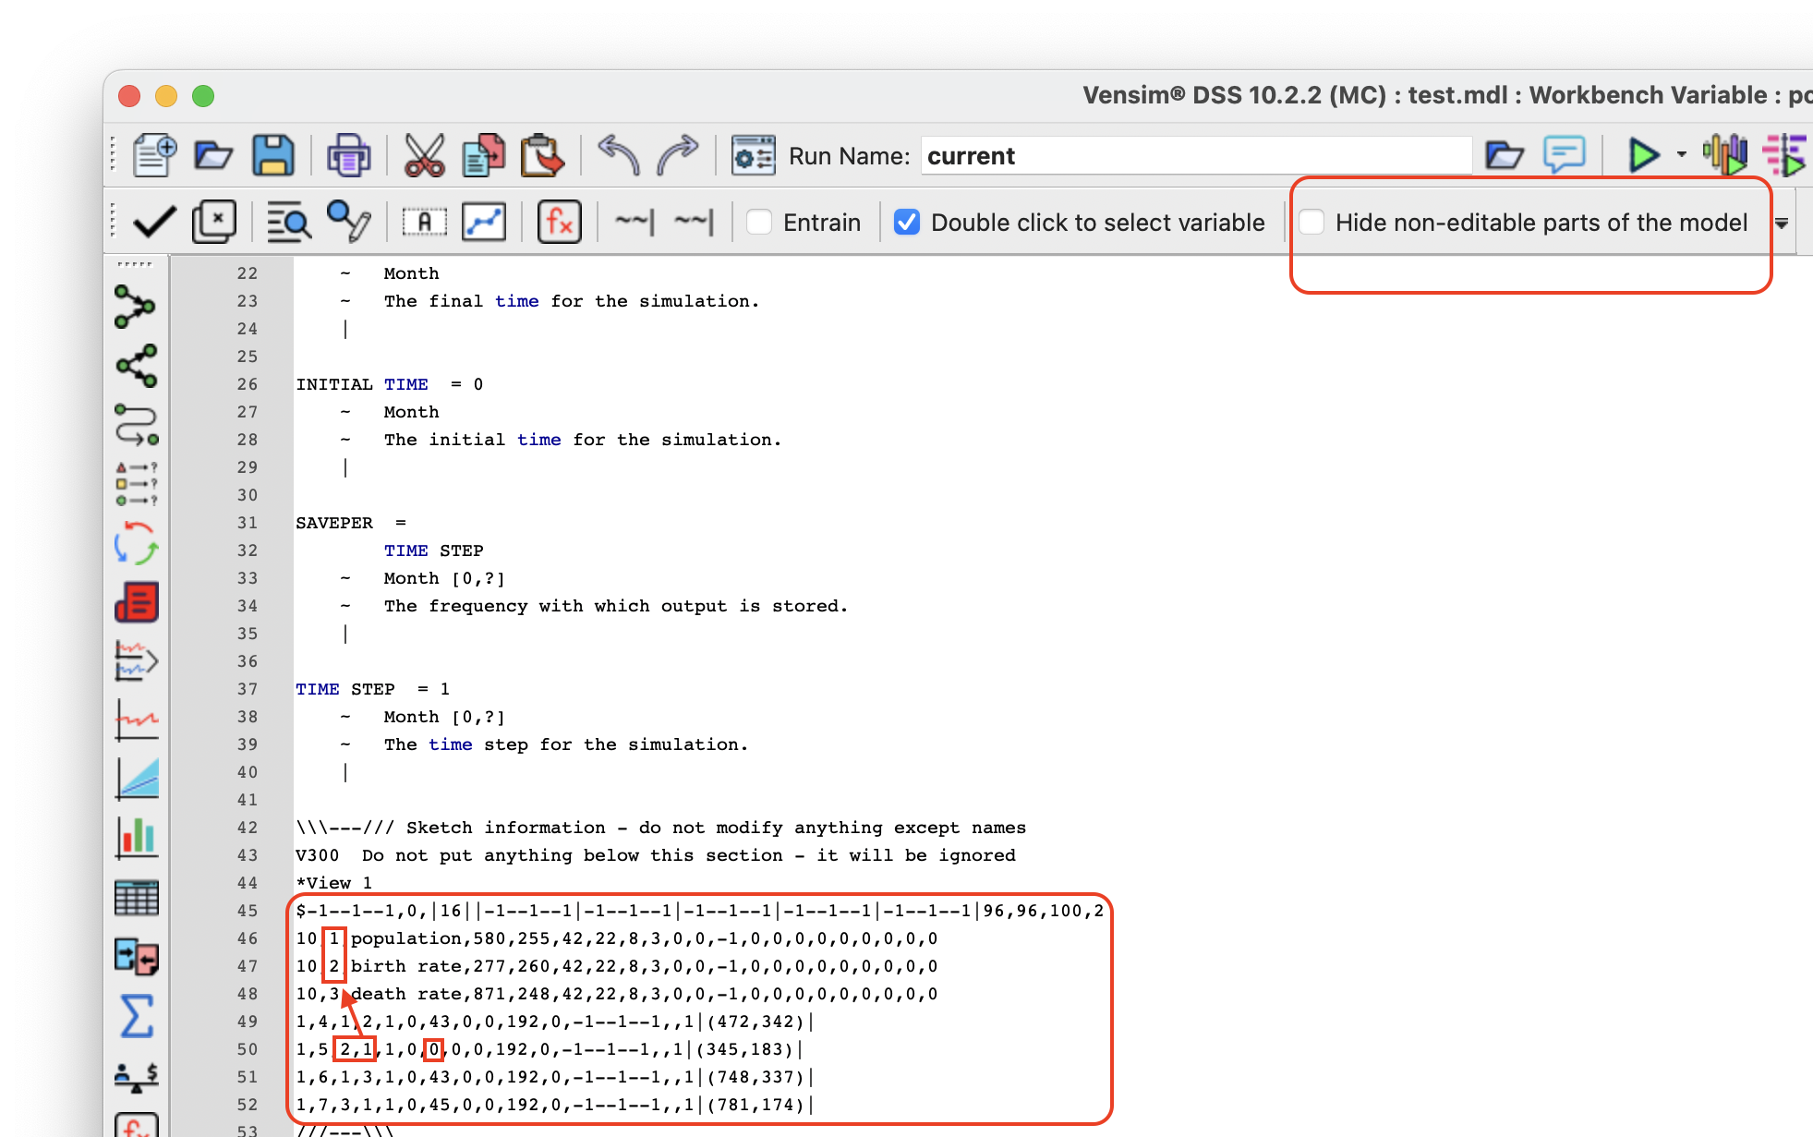Click the 'INITIAL TIME = 0' equation line
1813x1137 pixels.
(x=389, y=384)
